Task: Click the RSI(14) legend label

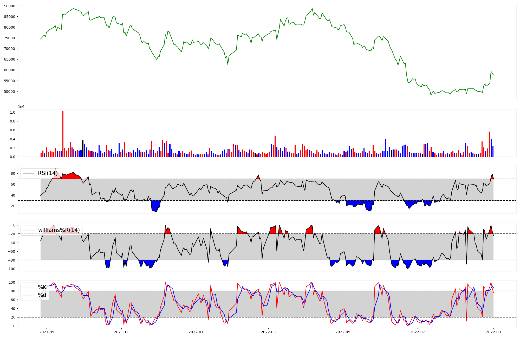Action: coord(48,173)
